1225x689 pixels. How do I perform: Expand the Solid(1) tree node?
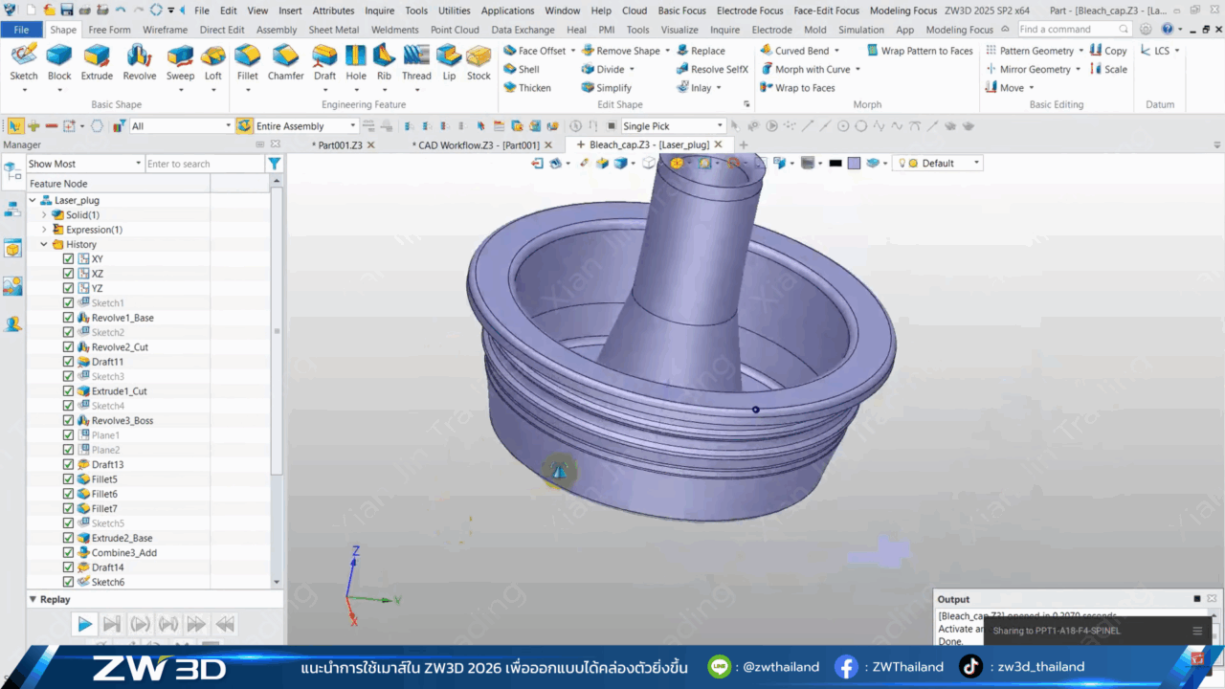pos(44,215)
